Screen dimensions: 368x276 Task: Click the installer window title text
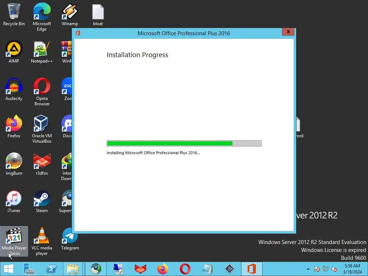click(184, 33)
